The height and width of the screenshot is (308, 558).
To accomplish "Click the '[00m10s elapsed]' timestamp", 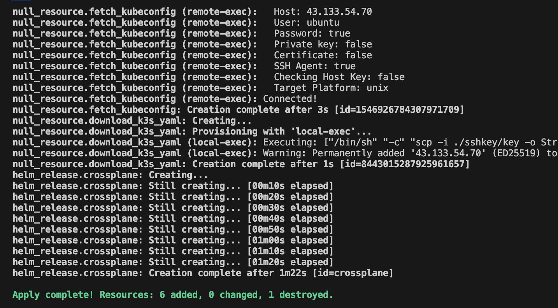I will [290, 186].
